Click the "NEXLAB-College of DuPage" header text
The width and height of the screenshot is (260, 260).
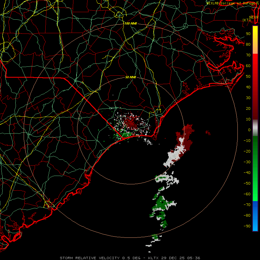[231, 3]
